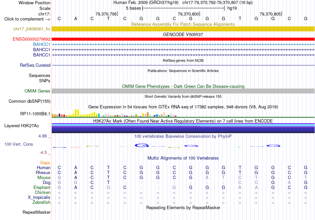
Task: Click the Rhesus alignment row label
Action: (x=43, y=172)
